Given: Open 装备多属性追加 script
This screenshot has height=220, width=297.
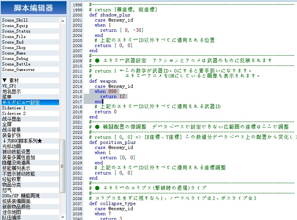Looking at the screenshot, I should 31,158.
